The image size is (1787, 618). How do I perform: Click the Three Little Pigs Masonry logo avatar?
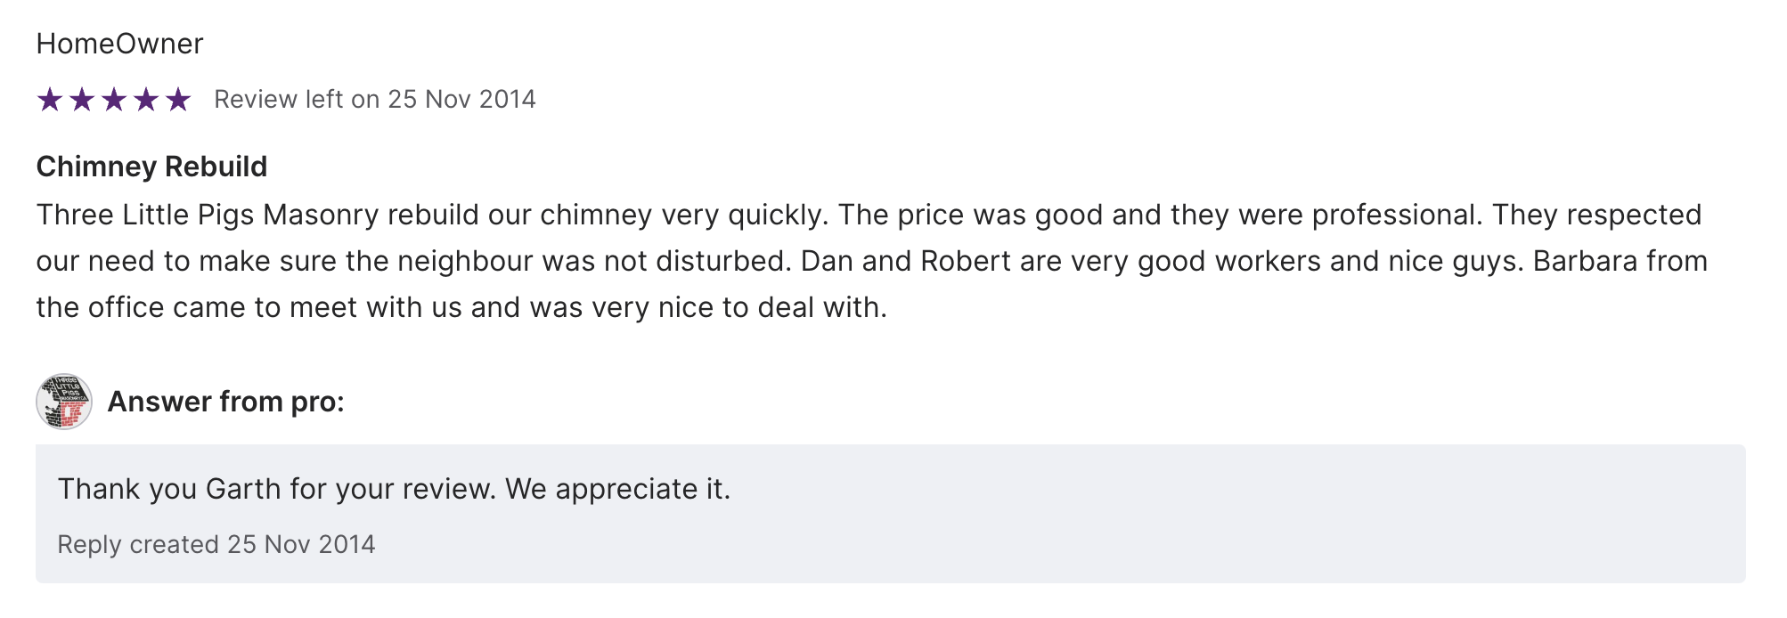tap(64, 402)
